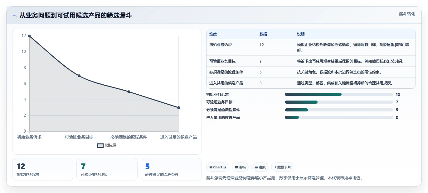Click the 漏斗转化 label at top right
The height and width of the screenshot is (193, 428).
[x=407, y=14]
